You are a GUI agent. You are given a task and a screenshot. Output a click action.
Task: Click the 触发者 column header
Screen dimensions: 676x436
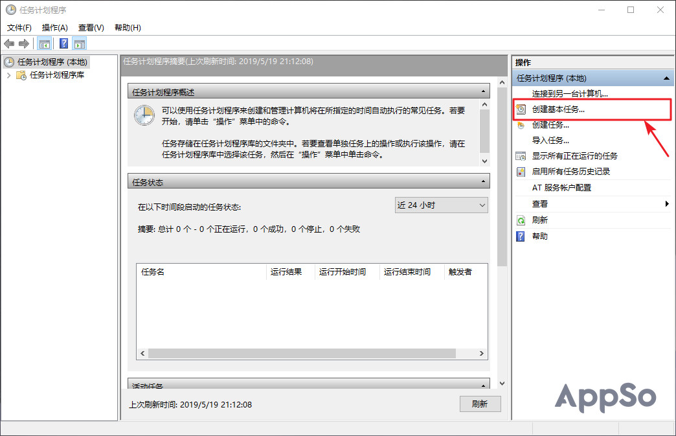click(x=466, y=272)
